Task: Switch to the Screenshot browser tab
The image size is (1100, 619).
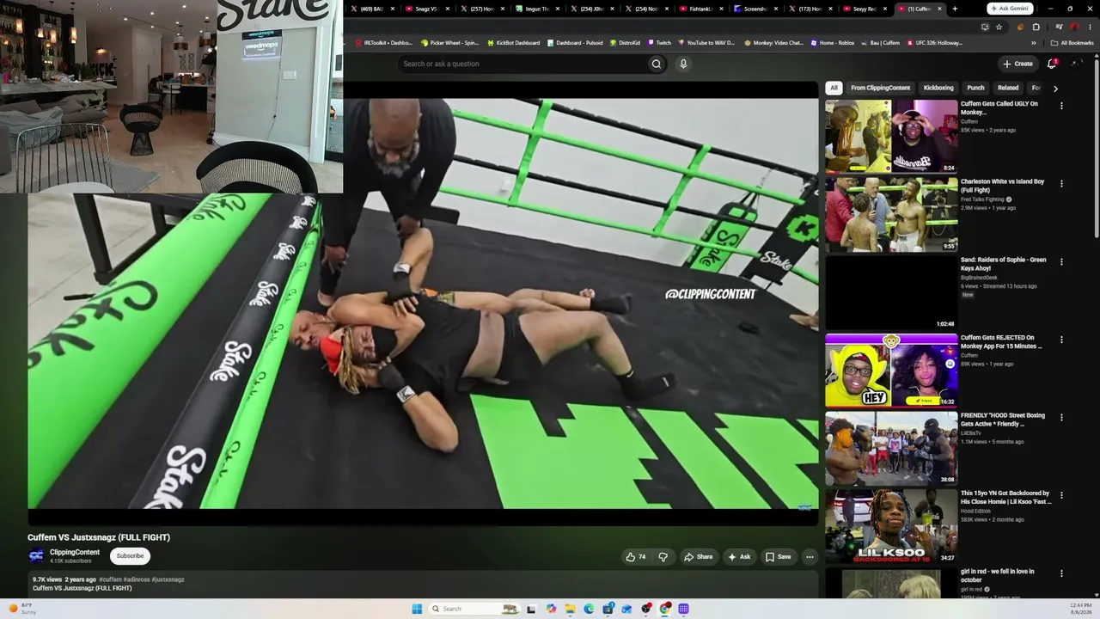Action: pos(757,9)
